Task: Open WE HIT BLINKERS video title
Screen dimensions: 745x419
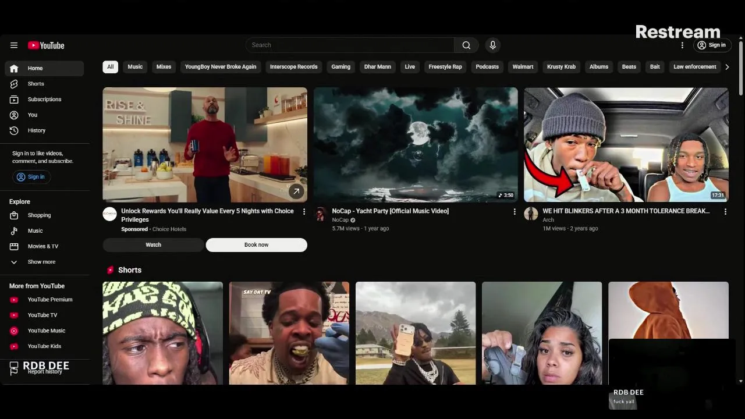Action: click(x=626, y=211)
